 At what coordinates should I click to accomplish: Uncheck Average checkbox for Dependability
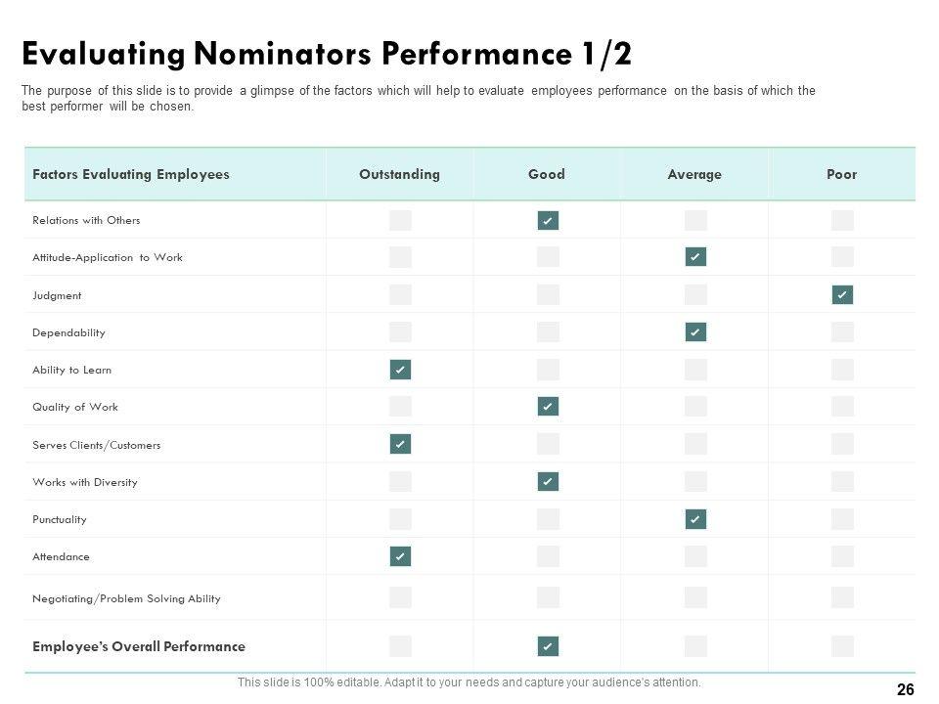point(695,332)
